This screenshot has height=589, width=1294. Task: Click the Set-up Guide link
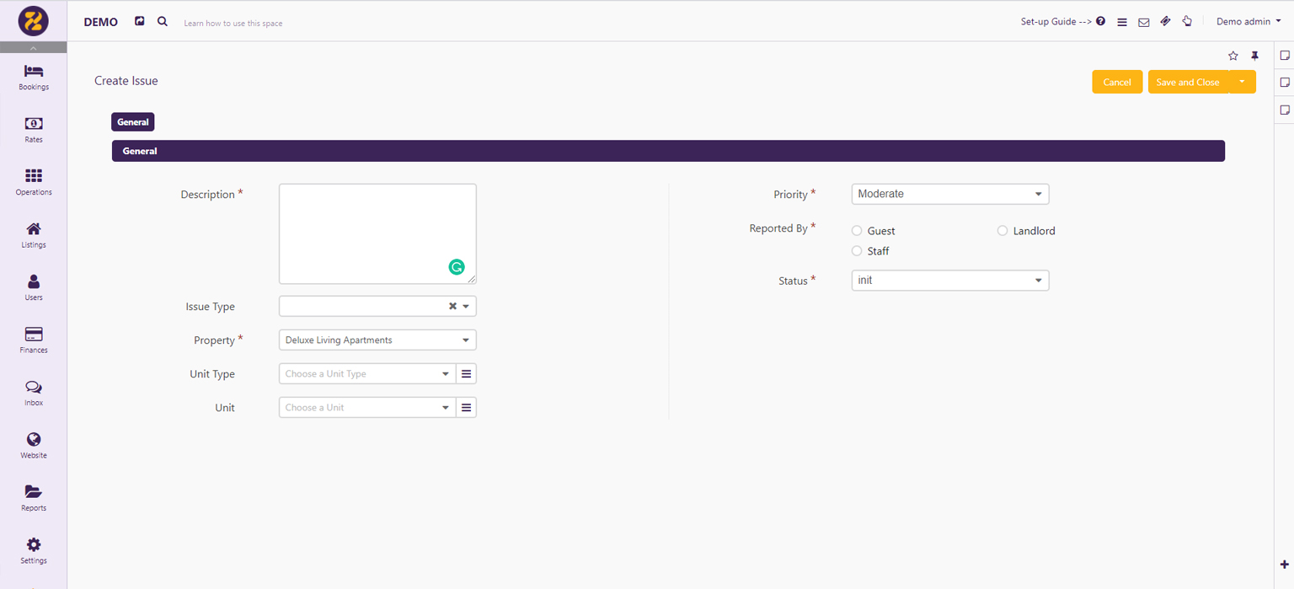tap(1056, 22)
